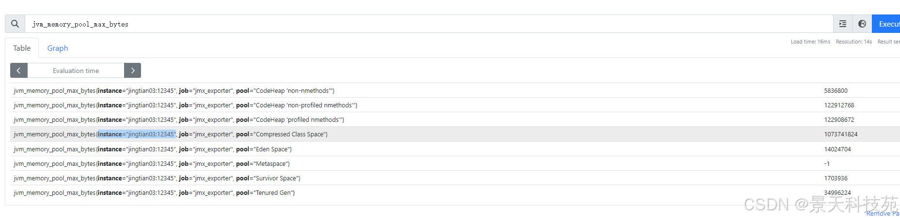Switch to the Graph tab
Screen dimensions: 900x220
tap(57, 48)
